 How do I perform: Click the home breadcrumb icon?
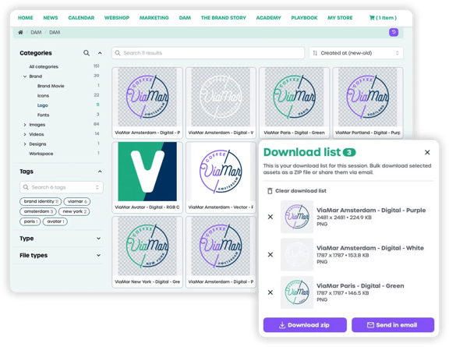20,33
